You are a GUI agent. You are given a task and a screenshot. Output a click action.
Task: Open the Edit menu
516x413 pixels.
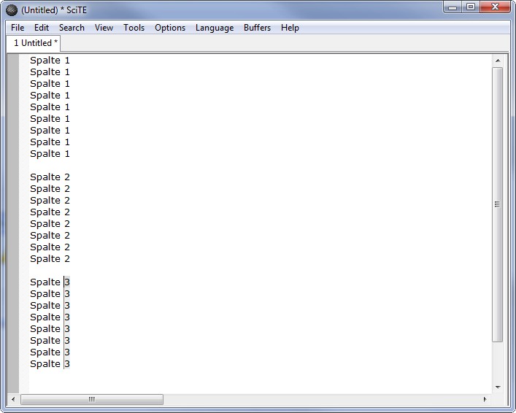click(x=42, y=28)
